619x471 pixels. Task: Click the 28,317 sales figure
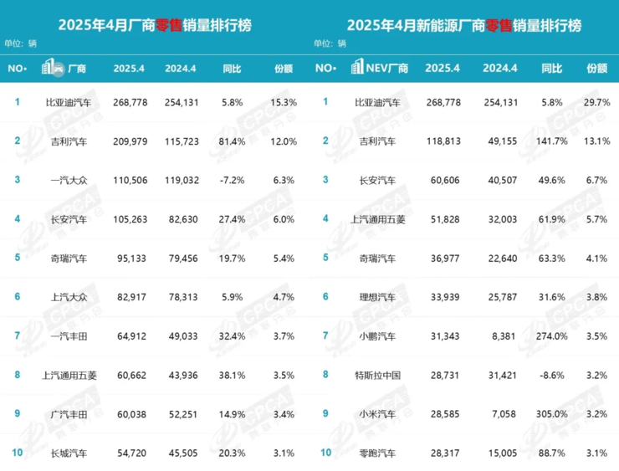pyautogui.click(x=445, y=453)
